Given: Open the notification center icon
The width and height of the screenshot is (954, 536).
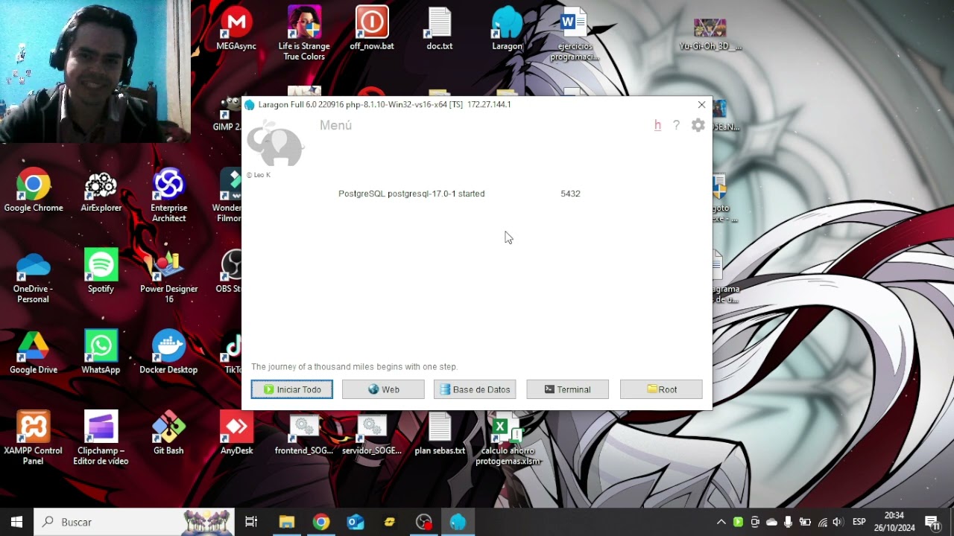Looking at the screenshot, I should click(x=932, y=522).
